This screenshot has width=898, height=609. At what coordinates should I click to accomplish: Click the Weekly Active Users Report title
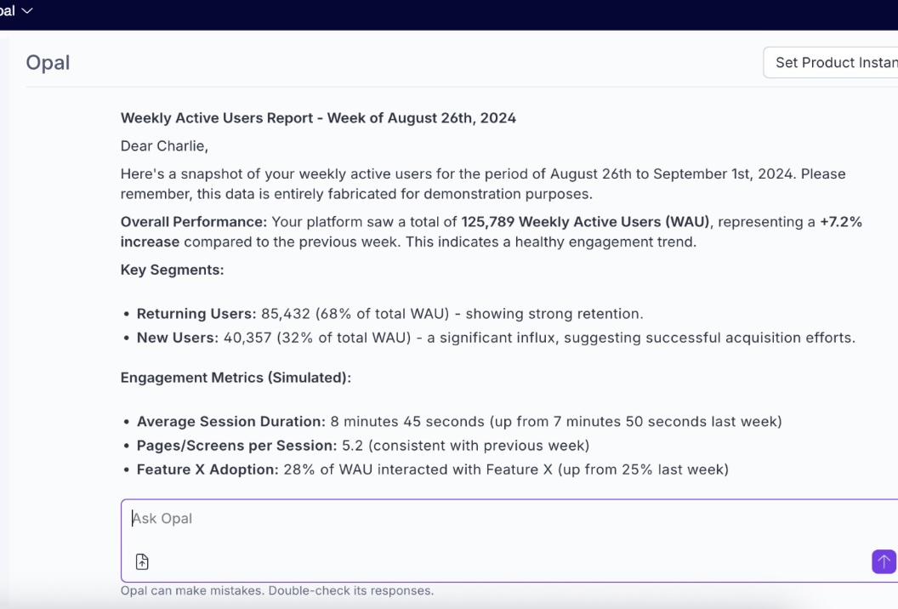tap(318, 118)
